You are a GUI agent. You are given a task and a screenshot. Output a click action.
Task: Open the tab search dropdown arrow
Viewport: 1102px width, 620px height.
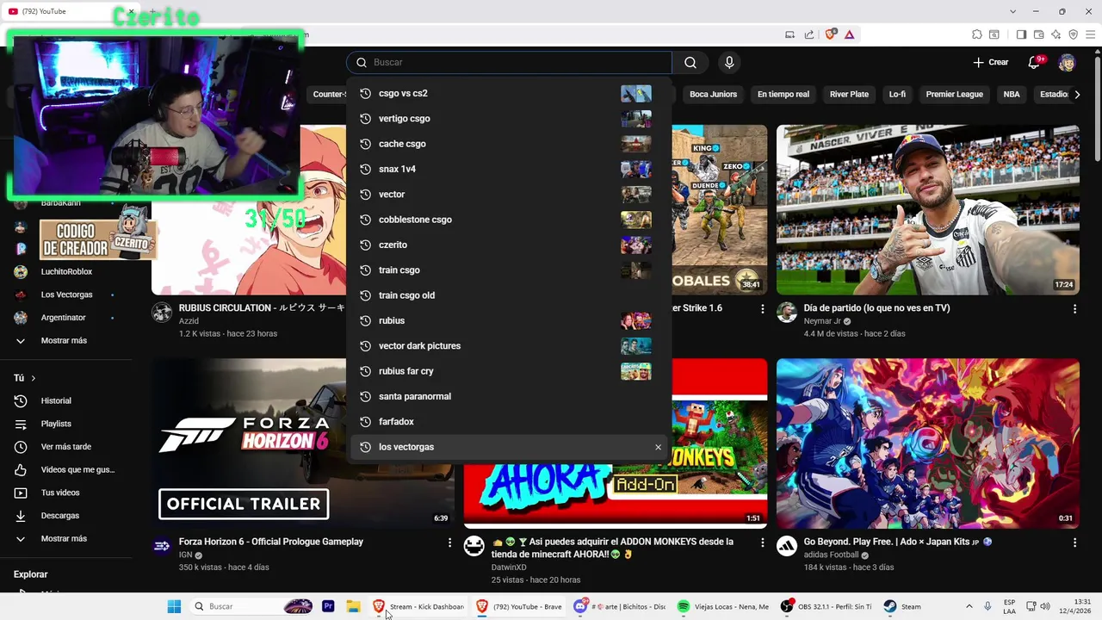coord(1013,11)
